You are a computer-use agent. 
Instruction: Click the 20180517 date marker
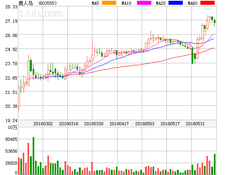coord(170,124)
